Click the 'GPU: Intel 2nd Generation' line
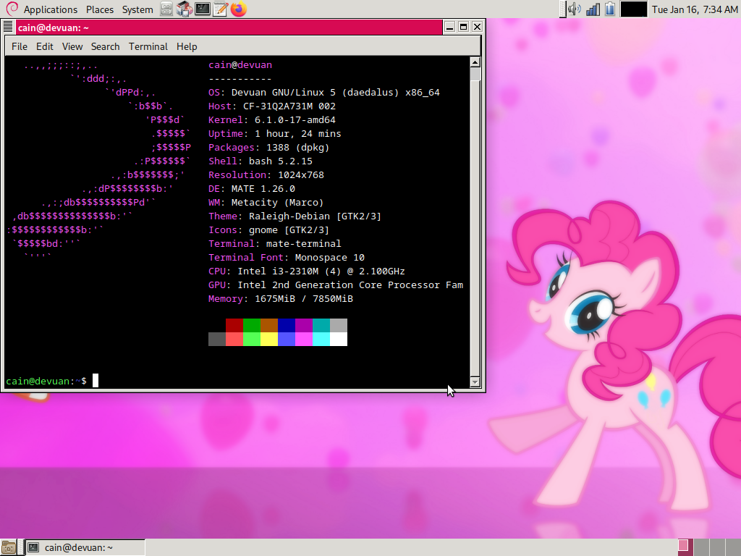 tap(336, 285)
